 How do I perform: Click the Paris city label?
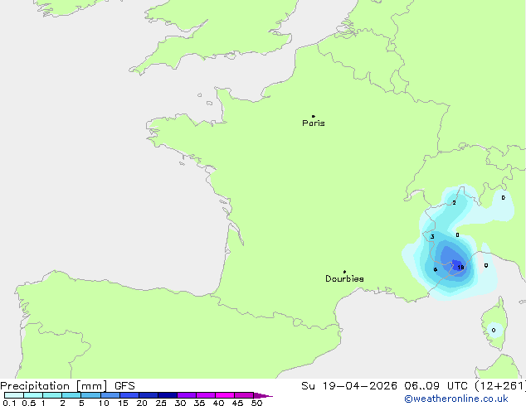(x=314, y=123)
